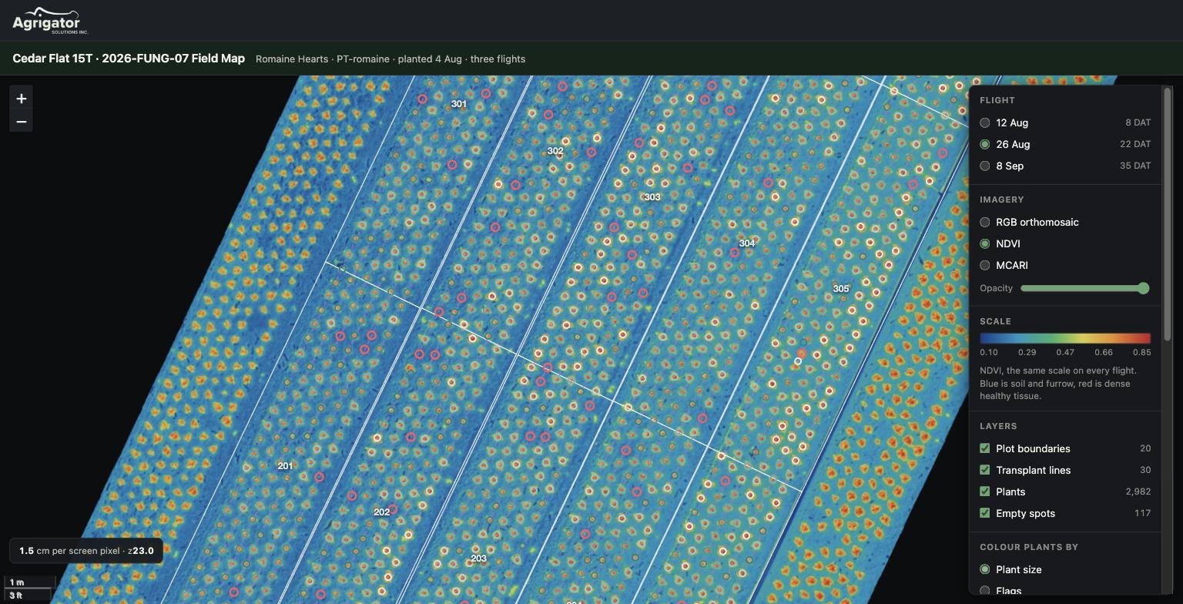The width and height of the screenshot is (1183, 604).
Task: Click plot label 304 on map
Action: pos(747,243)
